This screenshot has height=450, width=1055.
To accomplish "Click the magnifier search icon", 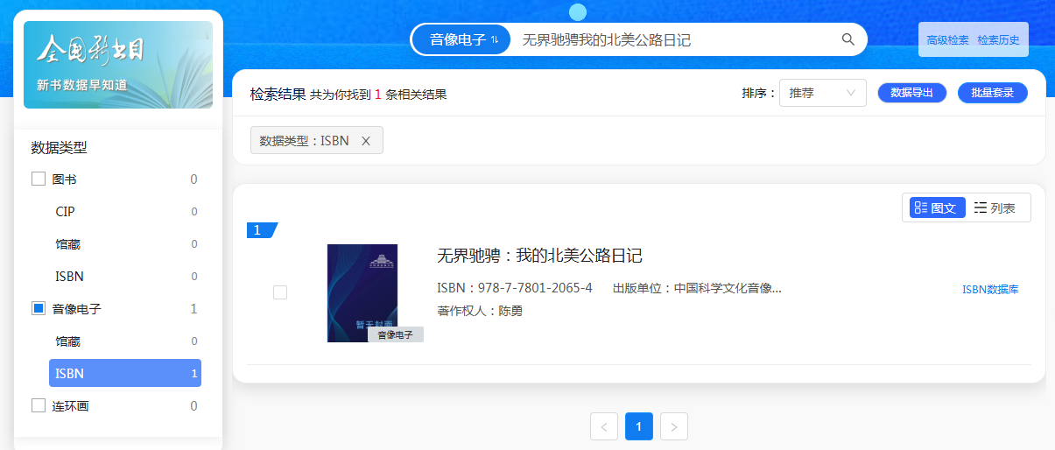I will pos(848,39).
